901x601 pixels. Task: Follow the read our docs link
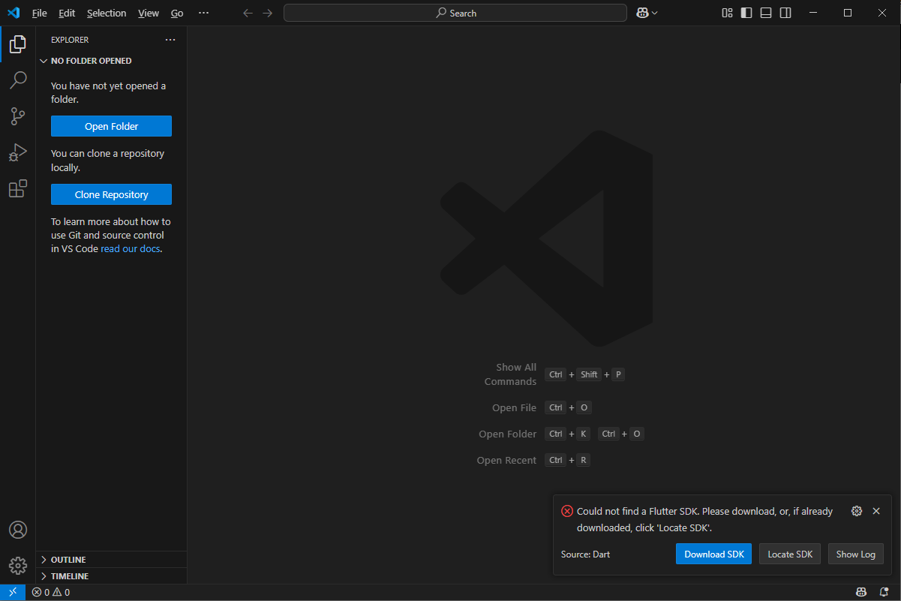pyautogui.click(x=130, y=248)
